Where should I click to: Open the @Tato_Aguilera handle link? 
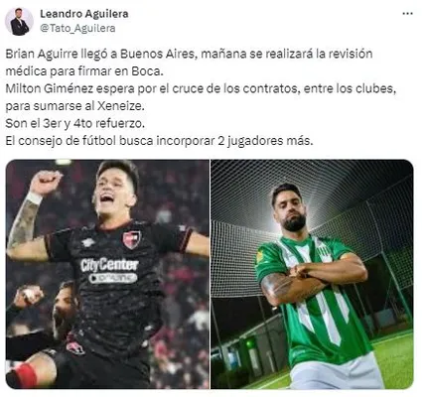click(x=77, y=29)
